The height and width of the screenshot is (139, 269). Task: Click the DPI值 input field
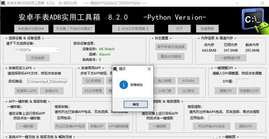242,81
